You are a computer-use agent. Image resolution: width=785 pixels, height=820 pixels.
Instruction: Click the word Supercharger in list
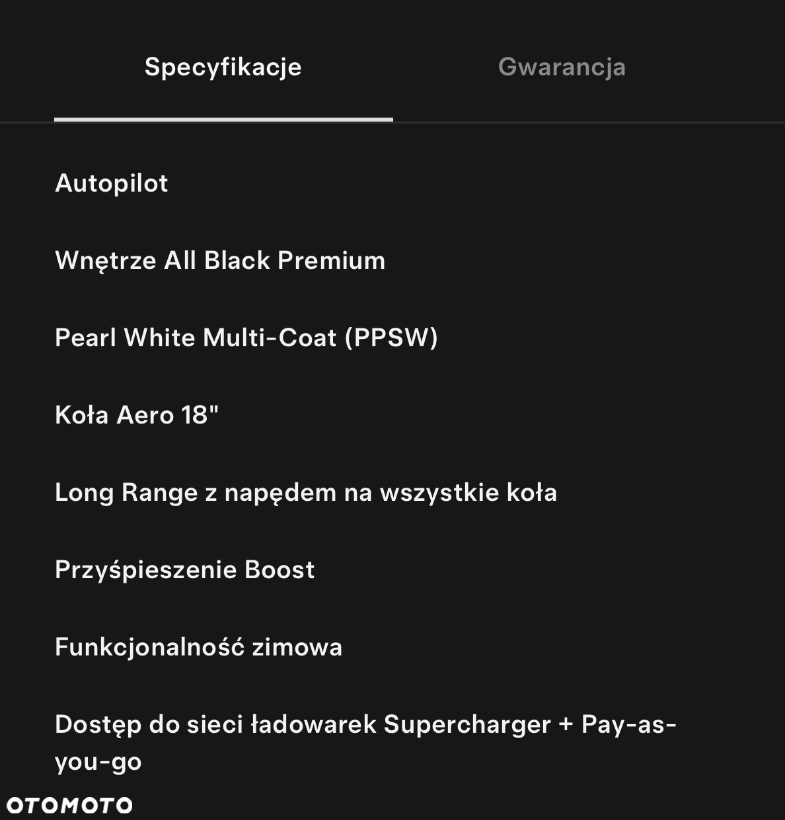pyautogui.click(x=467, y=725)
